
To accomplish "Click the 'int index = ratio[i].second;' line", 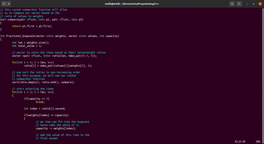I will [x=45, y=109].
